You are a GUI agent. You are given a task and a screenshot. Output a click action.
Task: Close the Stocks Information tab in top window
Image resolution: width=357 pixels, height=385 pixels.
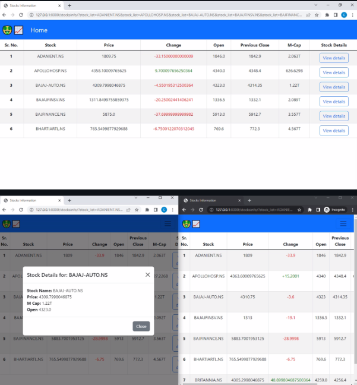tap(59, 5)
